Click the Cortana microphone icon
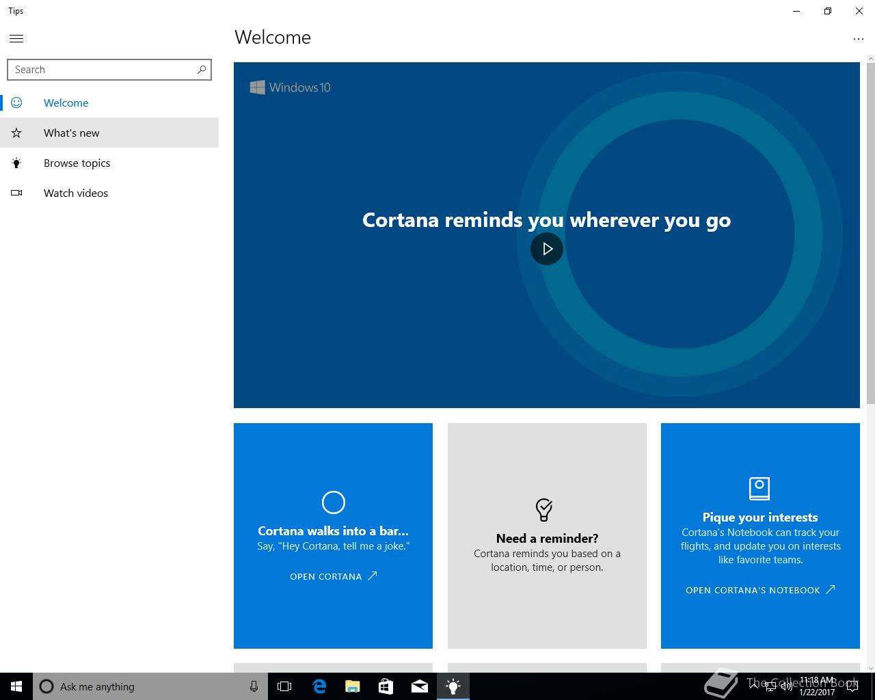The height and width of the screenshot is (700, 875). point(254,686)
